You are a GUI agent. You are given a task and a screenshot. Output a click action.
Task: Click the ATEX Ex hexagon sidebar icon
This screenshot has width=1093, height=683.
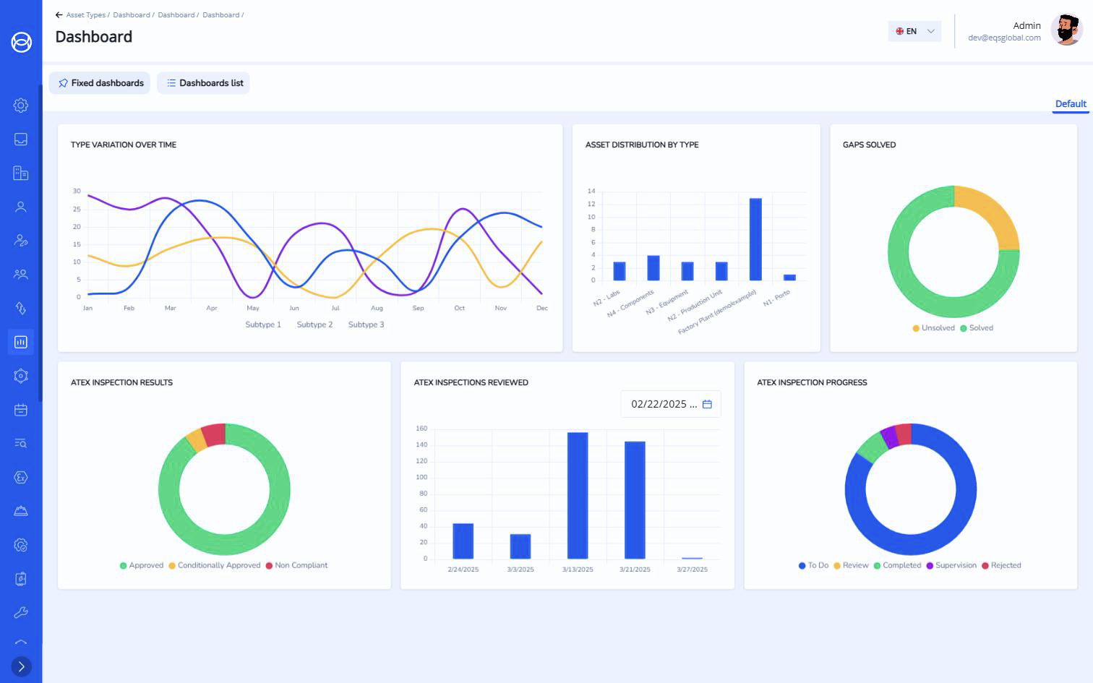[21, 477]
